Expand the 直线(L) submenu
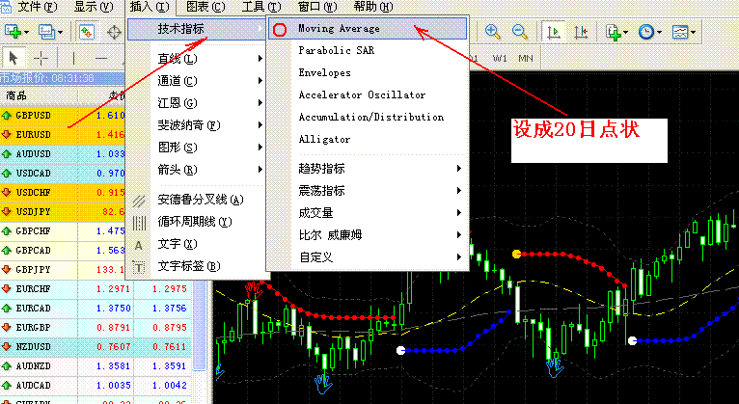The image size is (739, 404). [x=197, y=59]
